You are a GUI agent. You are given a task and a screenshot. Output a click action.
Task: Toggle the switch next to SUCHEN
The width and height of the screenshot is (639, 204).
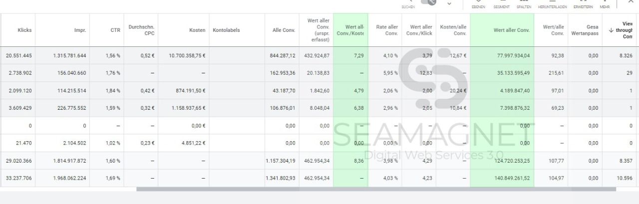pos(428,2)
